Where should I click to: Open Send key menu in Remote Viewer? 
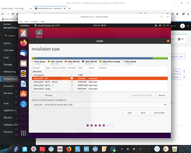tap(34, 22)
